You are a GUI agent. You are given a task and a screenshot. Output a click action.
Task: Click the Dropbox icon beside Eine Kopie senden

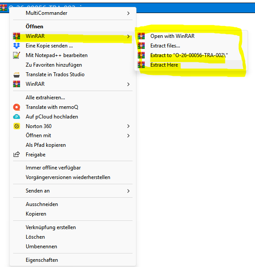pyautogui.click(x=17, y=46)
